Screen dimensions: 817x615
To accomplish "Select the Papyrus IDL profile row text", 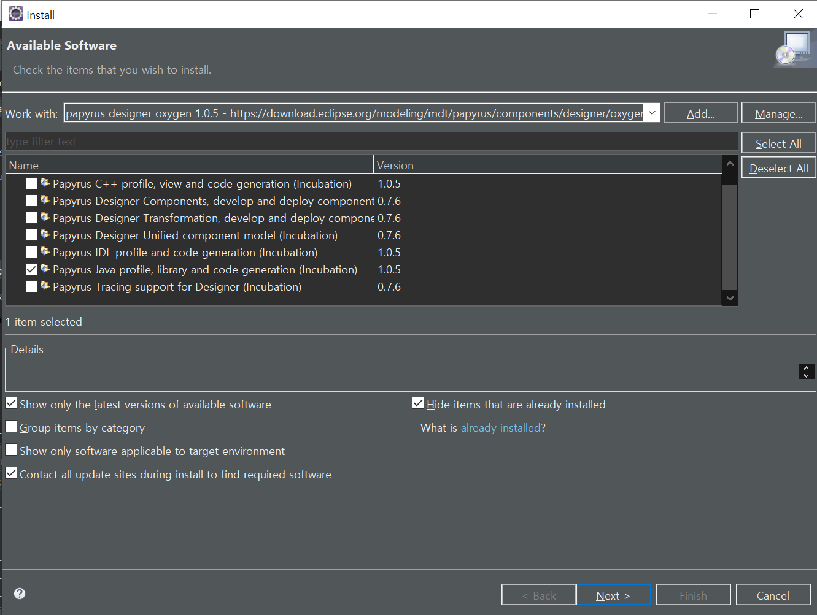I will tap(185, 252).
